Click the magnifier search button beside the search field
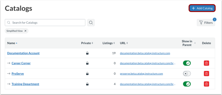This screenshot has width=222, height=95. tap(91, 23)
